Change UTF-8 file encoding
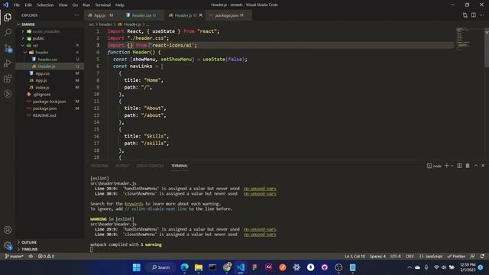Viewport: 489px width, 275px height. point(396,257)
